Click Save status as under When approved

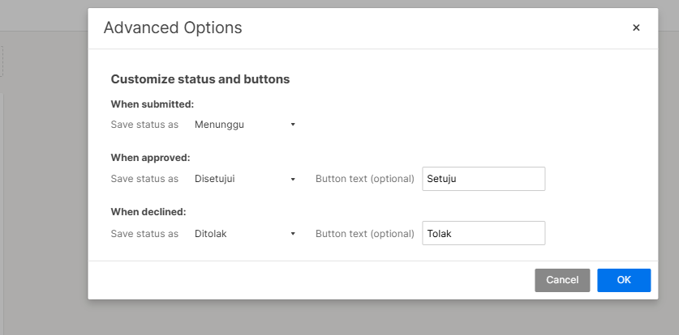(x=144, y=179)
